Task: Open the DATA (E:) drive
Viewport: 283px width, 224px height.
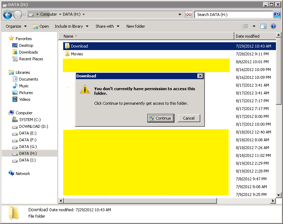Action: click(24, 133)
